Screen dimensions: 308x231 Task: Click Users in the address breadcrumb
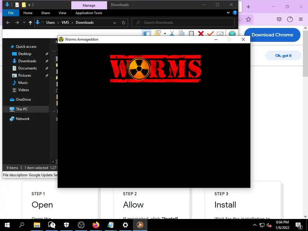(x=51, y=22)
